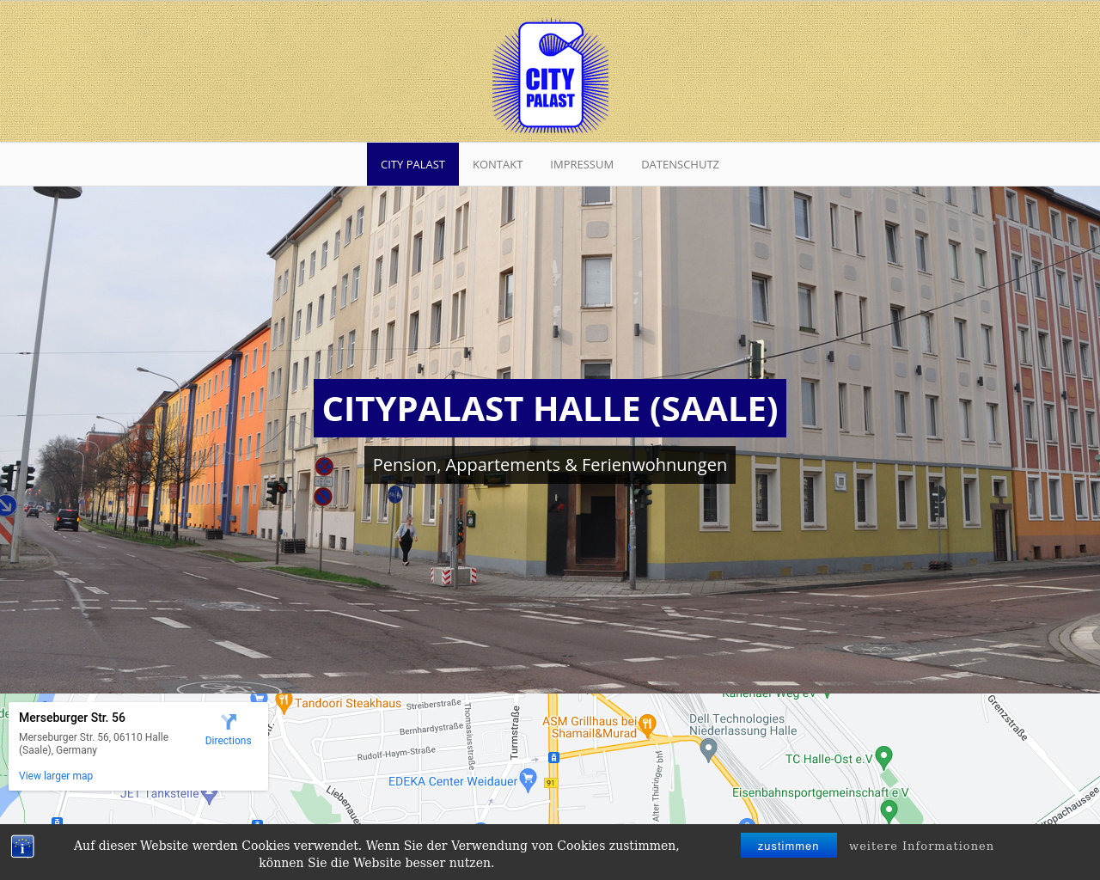The image size is (1100, 880).
Task: Click the cookie info icon
Action: coord(22,846)
